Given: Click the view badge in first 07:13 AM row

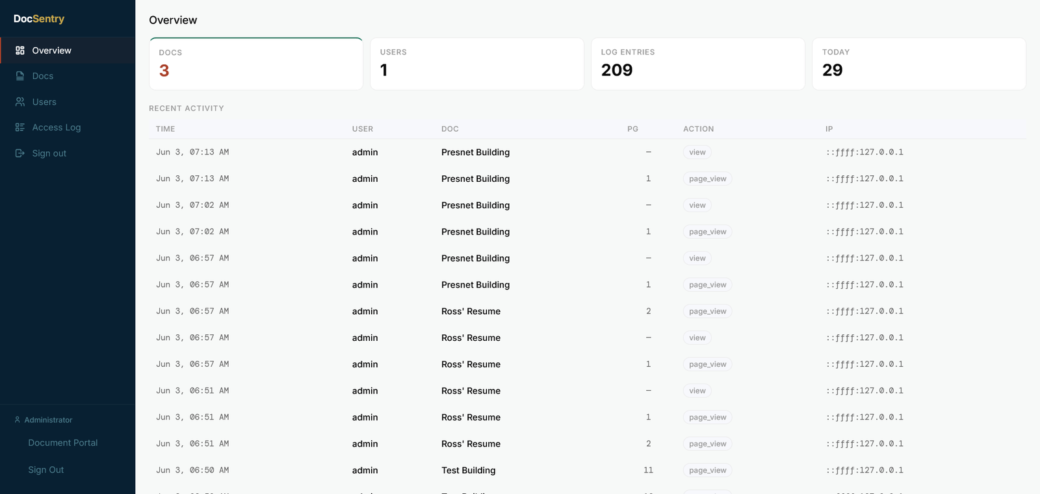Looking at the screenshot, I should (697, 153).
